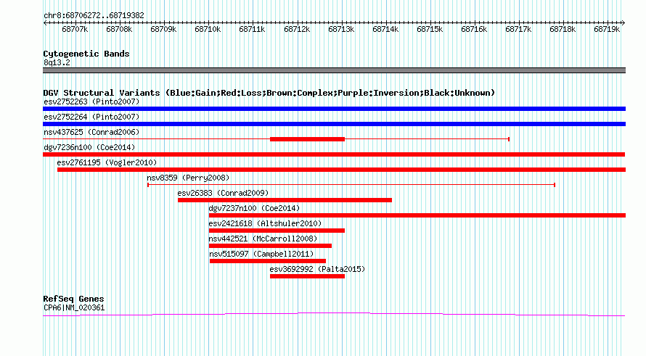Screen dimensions: 646x356
Task: Select the nsv437625 (Conrad2006) thick red segment
Action: point(307,139)
